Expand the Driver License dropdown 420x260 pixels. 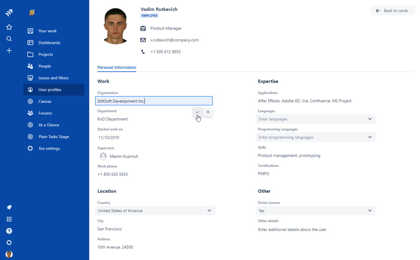(370, 211)
